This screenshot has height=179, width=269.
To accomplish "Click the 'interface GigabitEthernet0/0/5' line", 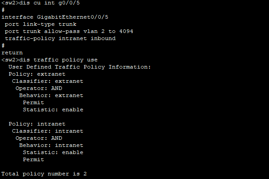I will pyautogui.click(x=55, y=17).
